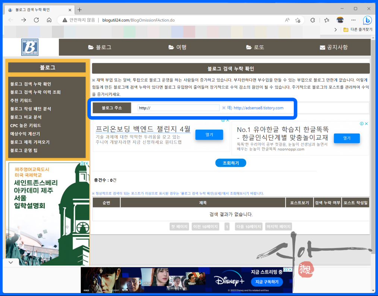Open the browser settings ellipsis menu
378x296 pixels.
click(353, 20)
